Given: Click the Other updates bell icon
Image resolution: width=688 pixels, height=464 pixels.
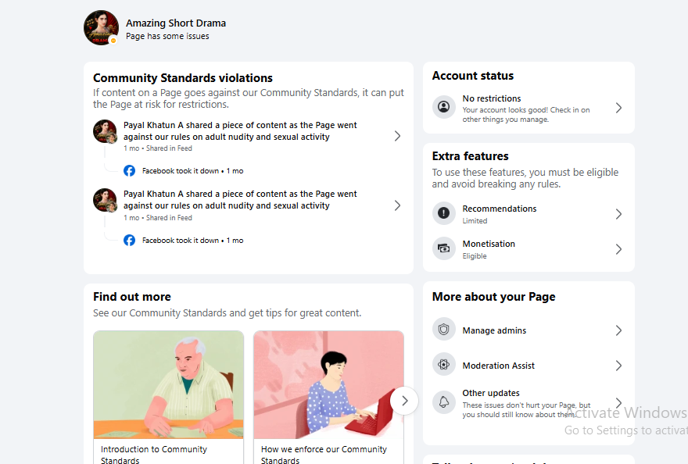Looking at the screenshot, I should [x=443, y=402].
